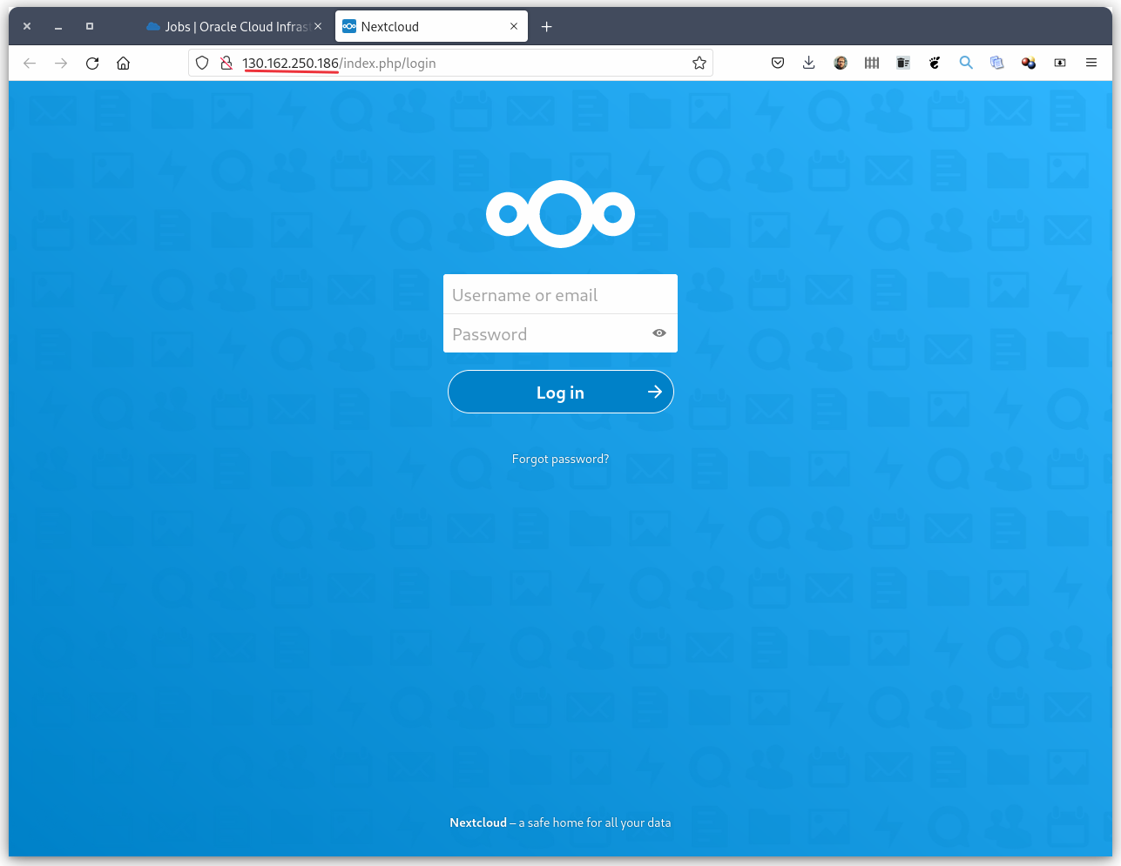Viewport: 1121px width, 866px height.
Task: Go back to the previous page
Action: 30,63
